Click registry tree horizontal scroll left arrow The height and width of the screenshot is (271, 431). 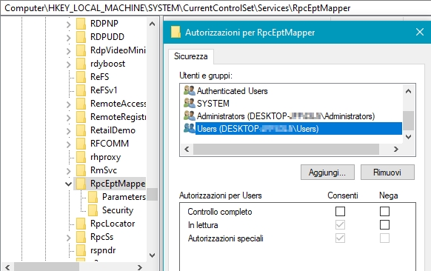point(7,267)
